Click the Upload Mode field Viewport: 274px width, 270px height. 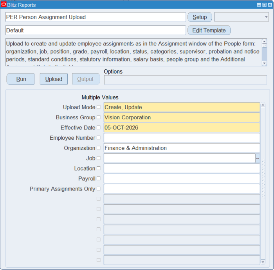[182, 107]
